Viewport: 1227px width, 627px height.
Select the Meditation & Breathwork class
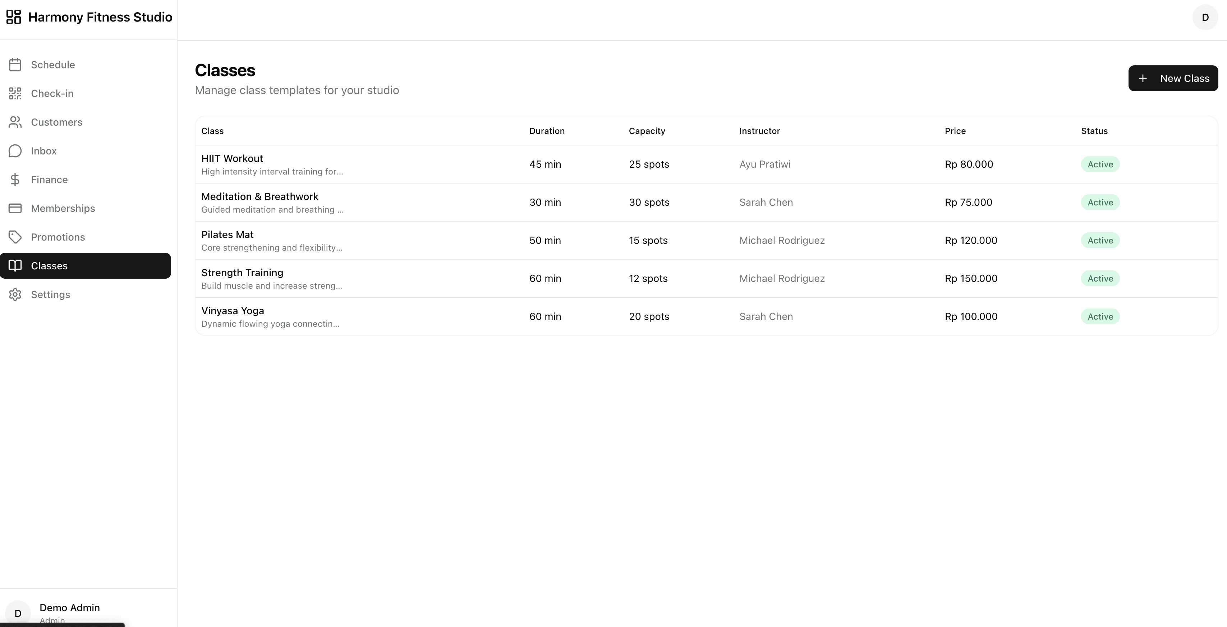point(259,197)
